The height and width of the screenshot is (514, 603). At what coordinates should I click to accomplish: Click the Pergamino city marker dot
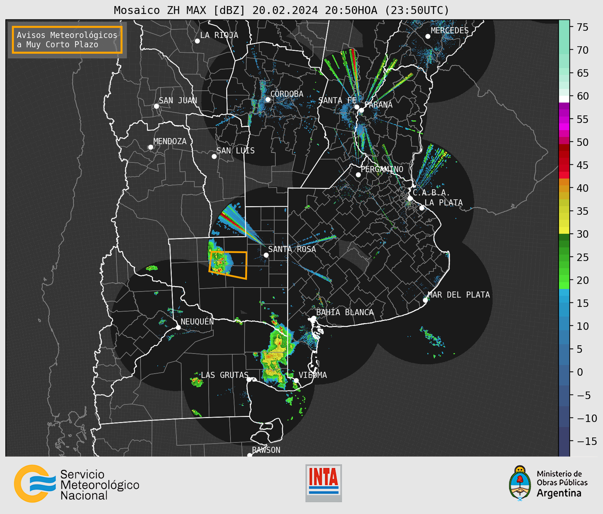point(358,175)
